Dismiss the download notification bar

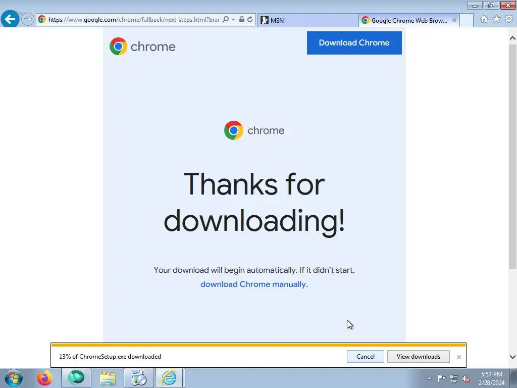(458, 357)
